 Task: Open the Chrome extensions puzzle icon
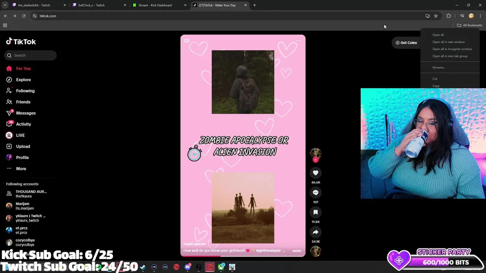tap(448, 16)
